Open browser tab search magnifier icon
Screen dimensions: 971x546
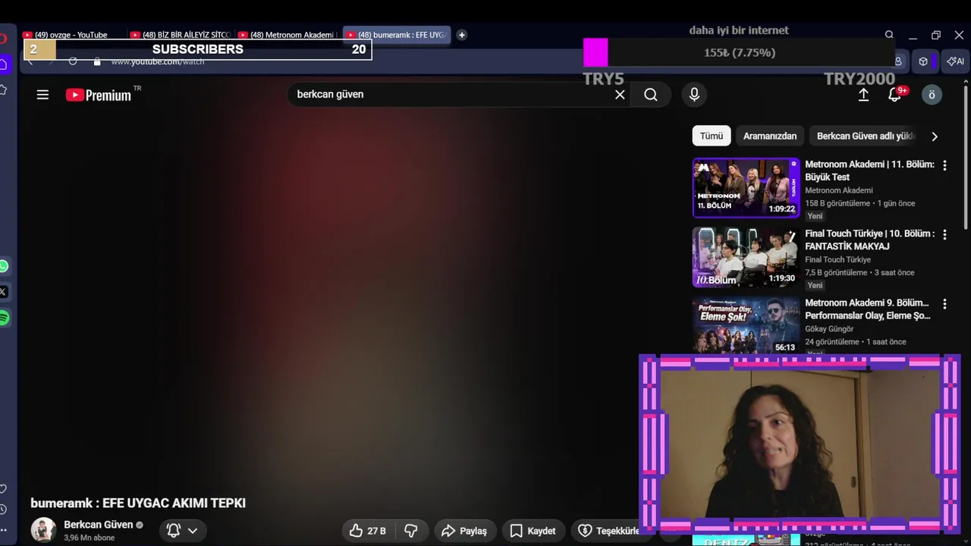coord(889,35)
